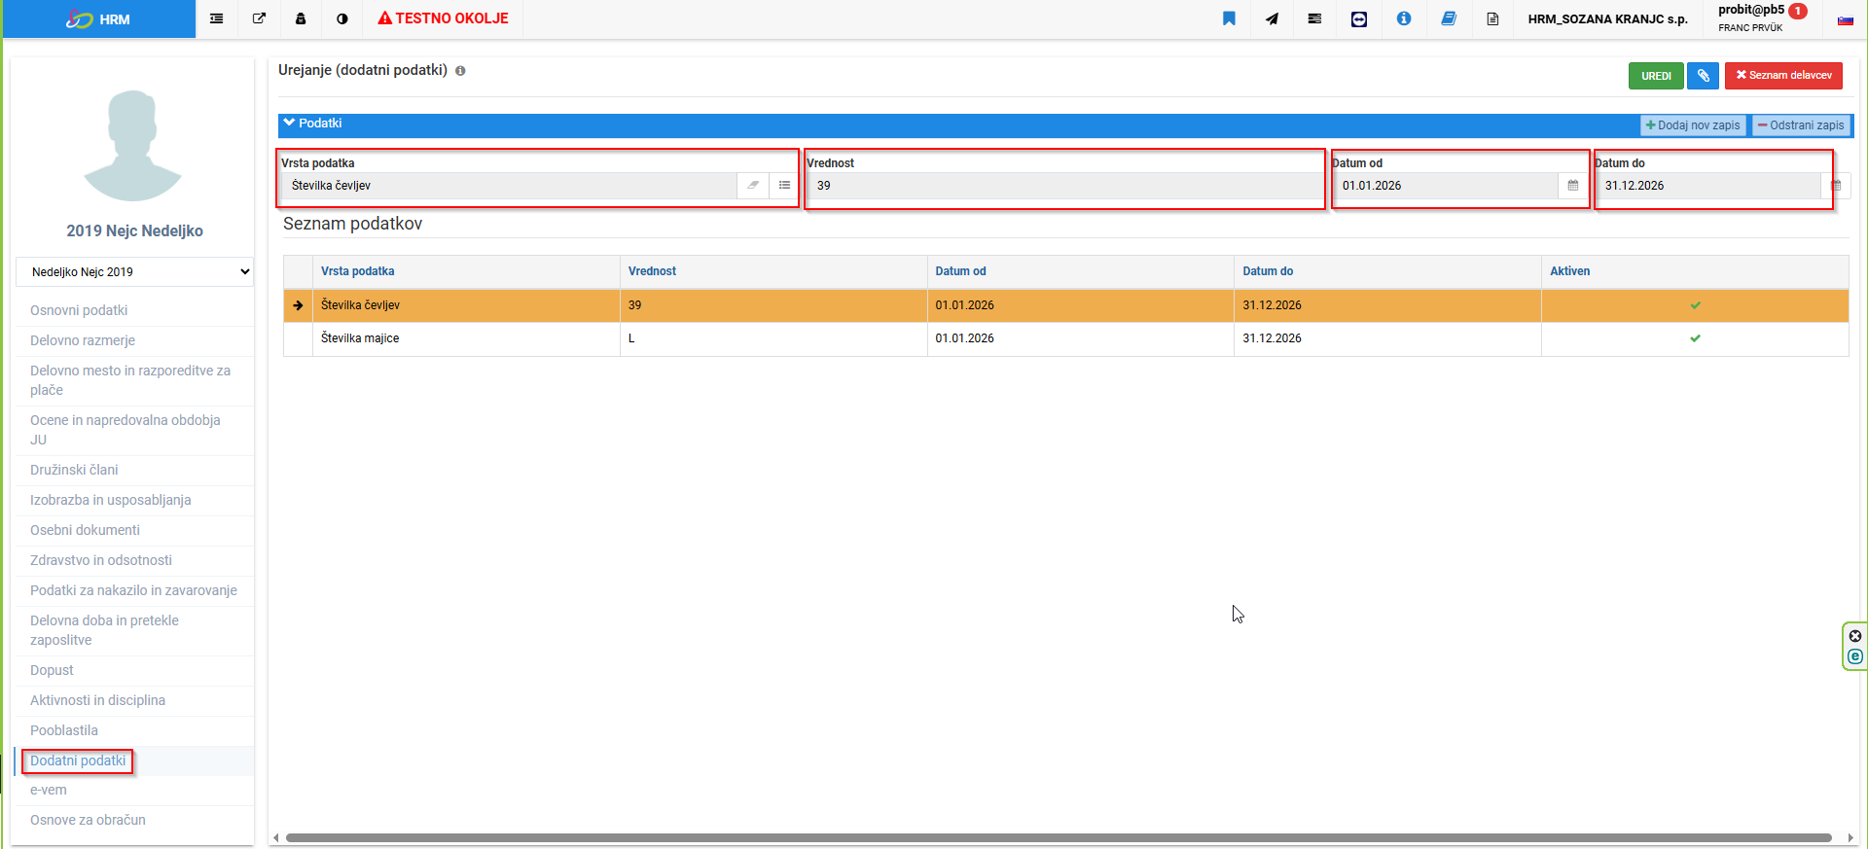Click the employee avatar picture
Viewport: 1868px width, 849px height.
[133, 146]
